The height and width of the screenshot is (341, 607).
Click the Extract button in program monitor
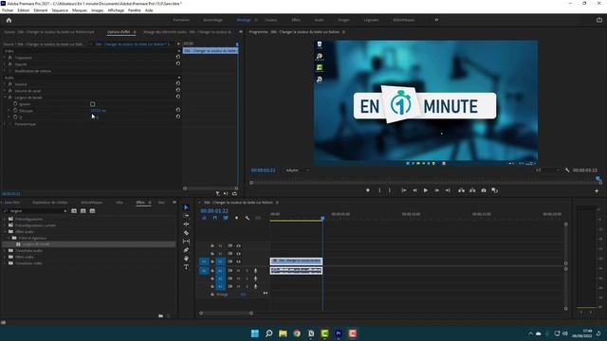tap(472, 190)
